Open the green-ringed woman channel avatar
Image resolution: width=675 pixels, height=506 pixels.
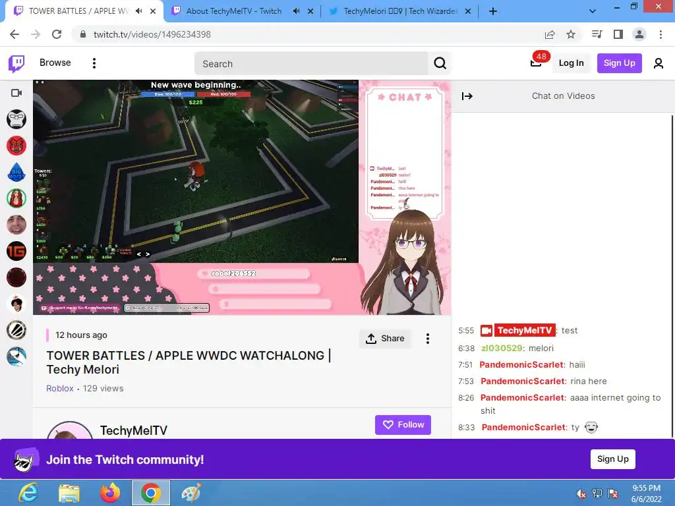(16, 198)
